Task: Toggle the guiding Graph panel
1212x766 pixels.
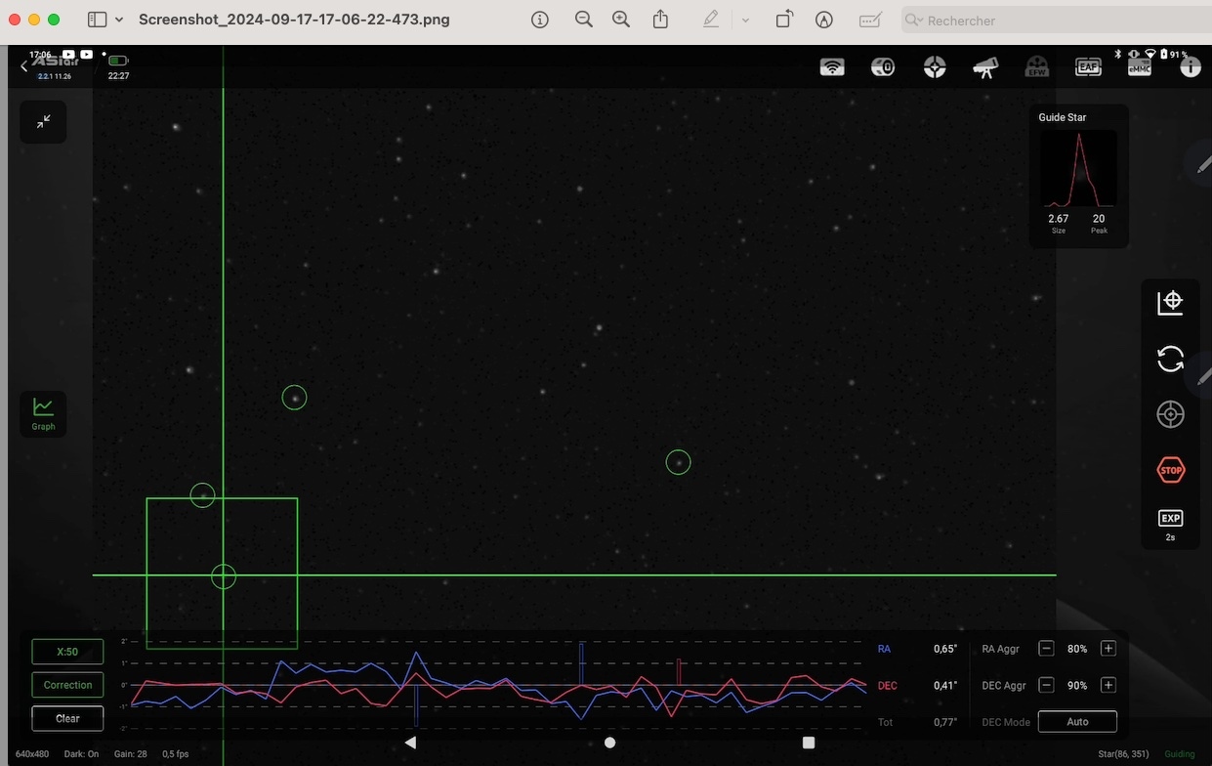Action: [x=43, y=413]
